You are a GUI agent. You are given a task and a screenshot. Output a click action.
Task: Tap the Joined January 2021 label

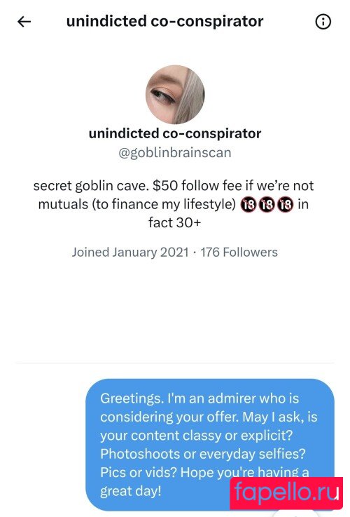point(130,253)
